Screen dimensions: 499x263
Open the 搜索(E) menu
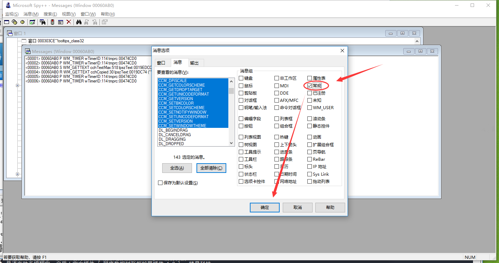pyautogui.click(x=50, y=14)
